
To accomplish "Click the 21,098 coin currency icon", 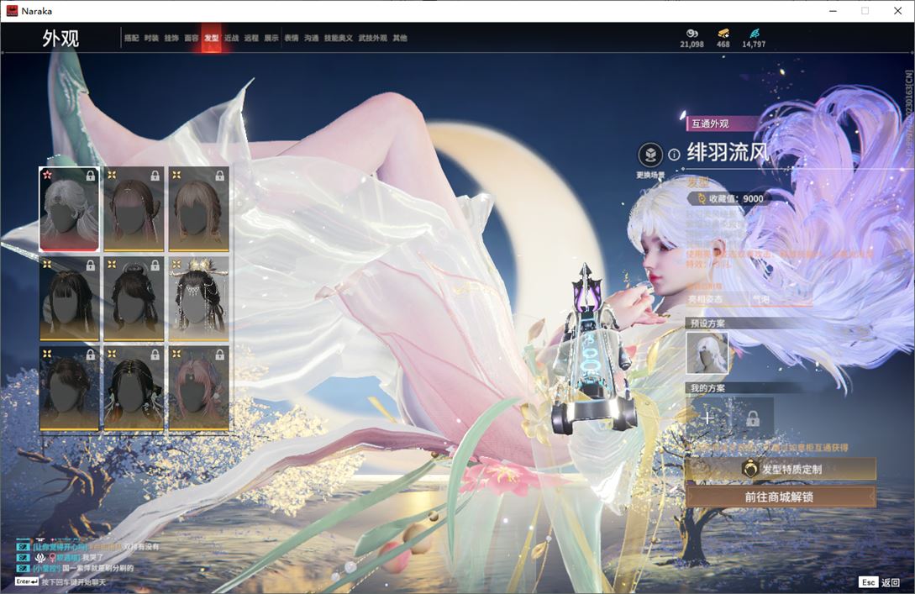I will [692, 34].
